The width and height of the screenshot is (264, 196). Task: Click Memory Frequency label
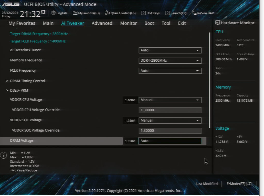pos(26,60)
